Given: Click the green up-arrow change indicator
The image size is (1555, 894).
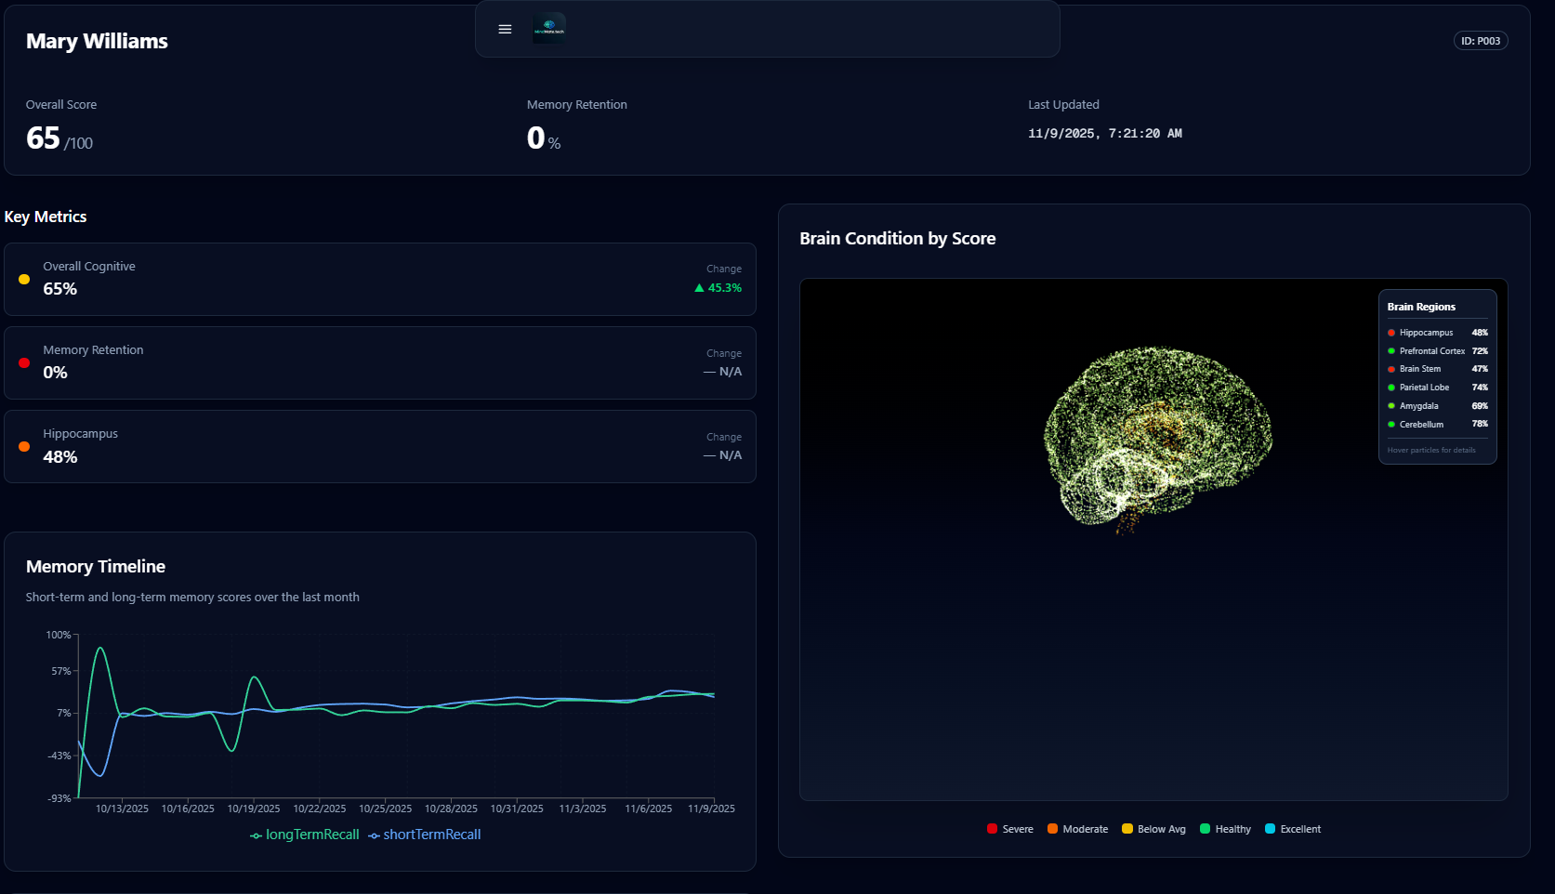Looking at the screenshot, I should pos(699,288).
